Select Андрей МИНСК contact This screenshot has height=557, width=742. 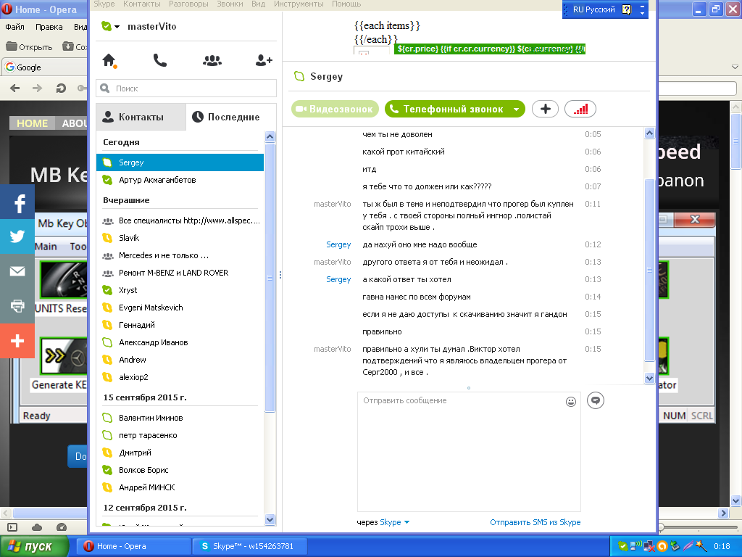[180, 487]
